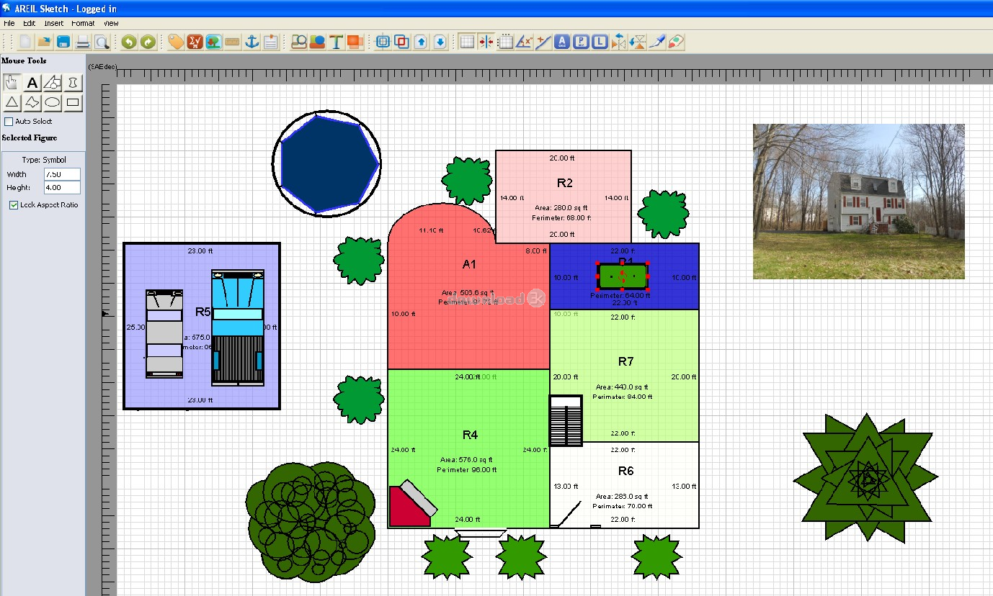Open the sigma formula calculator icon
The height and width of the screenshot is (596, 993).
click(x=195, y=42)
